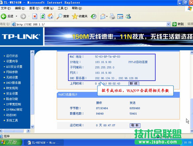Expand the Back button history dropdown arrow
This screenshot has width=193, height=146.
(16, 16)
